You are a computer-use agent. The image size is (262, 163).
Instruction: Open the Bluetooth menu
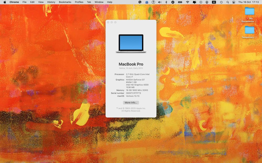point(166,2)
